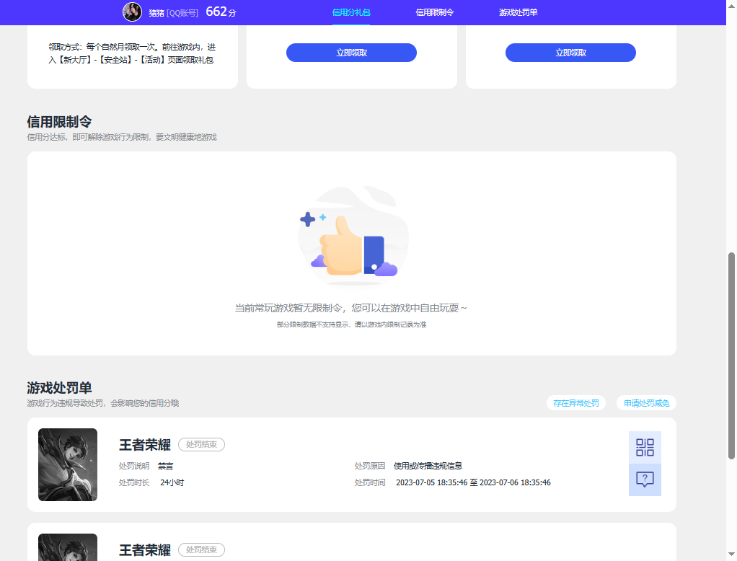737x561 pixels.
Task: Switch to 游戏处罚单 tab
Action: pos(518,12)
